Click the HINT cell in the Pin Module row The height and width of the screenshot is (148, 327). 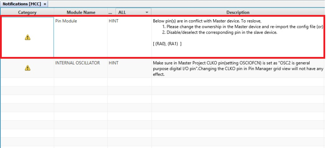(114, 21)
